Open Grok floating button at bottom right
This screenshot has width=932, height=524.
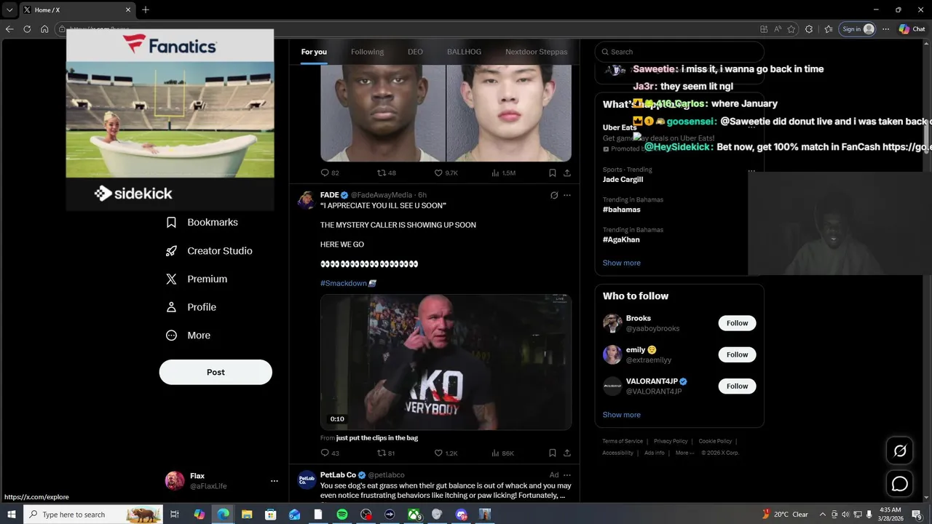(x=900, y=451)
